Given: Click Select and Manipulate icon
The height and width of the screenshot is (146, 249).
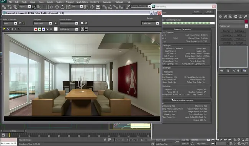Looking at the screenshot, I should pos(92,7).
